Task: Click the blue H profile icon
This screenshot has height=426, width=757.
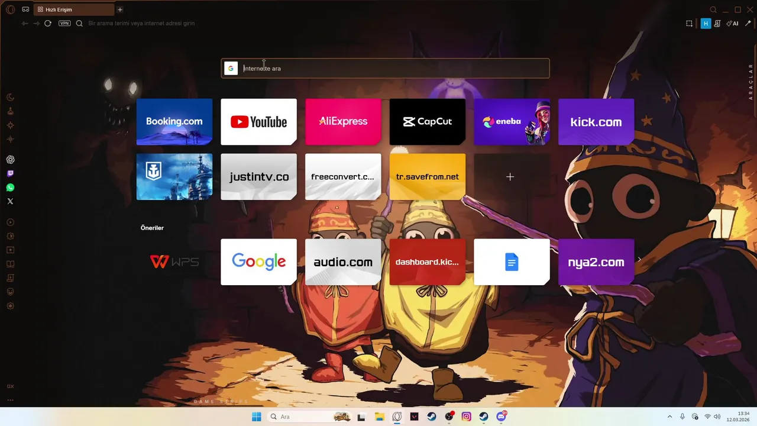Action: pos(706,24)
